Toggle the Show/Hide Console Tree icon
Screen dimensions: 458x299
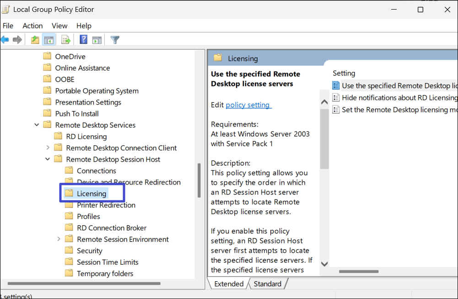click(x=48, y=40)
